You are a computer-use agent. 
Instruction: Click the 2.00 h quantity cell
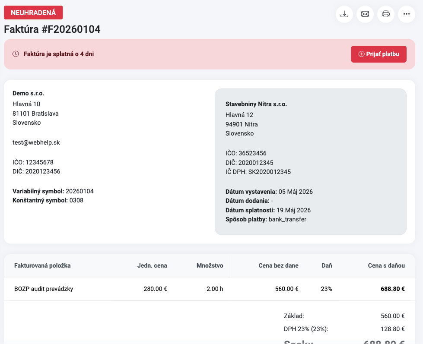pos(215,289)
